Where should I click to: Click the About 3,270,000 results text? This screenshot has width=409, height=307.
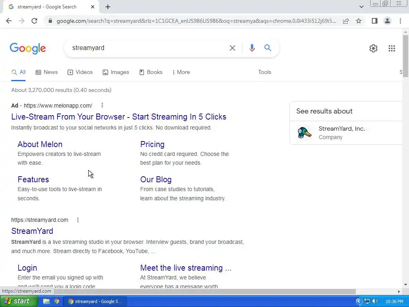coord(61,90)
